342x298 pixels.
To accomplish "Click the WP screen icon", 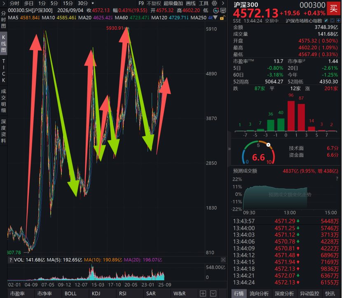I will (x=223, y=10).
